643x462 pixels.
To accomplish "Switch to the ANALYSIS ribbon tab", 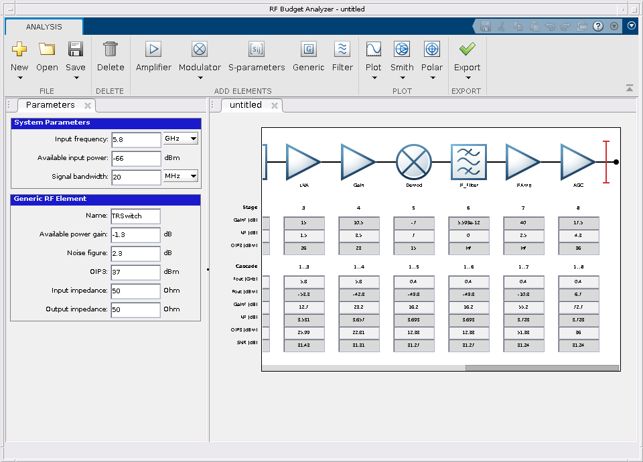I will tap(44, 27).
